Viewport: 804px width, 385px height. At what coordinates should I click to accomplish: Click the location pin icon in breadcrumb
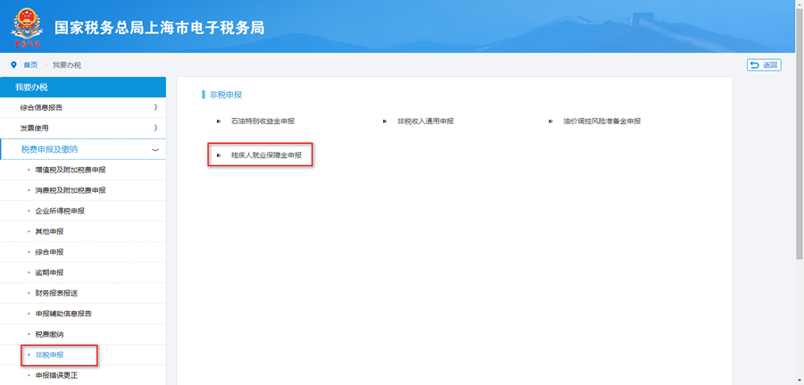pyautogui.click(x=13, y=65)
